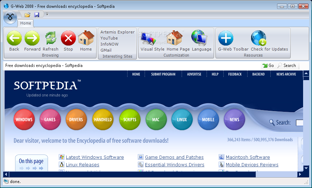312x188 pixels.
Task: Open the WINDOWS category ball
Action: pyautogui.click(x=24, y=120)
